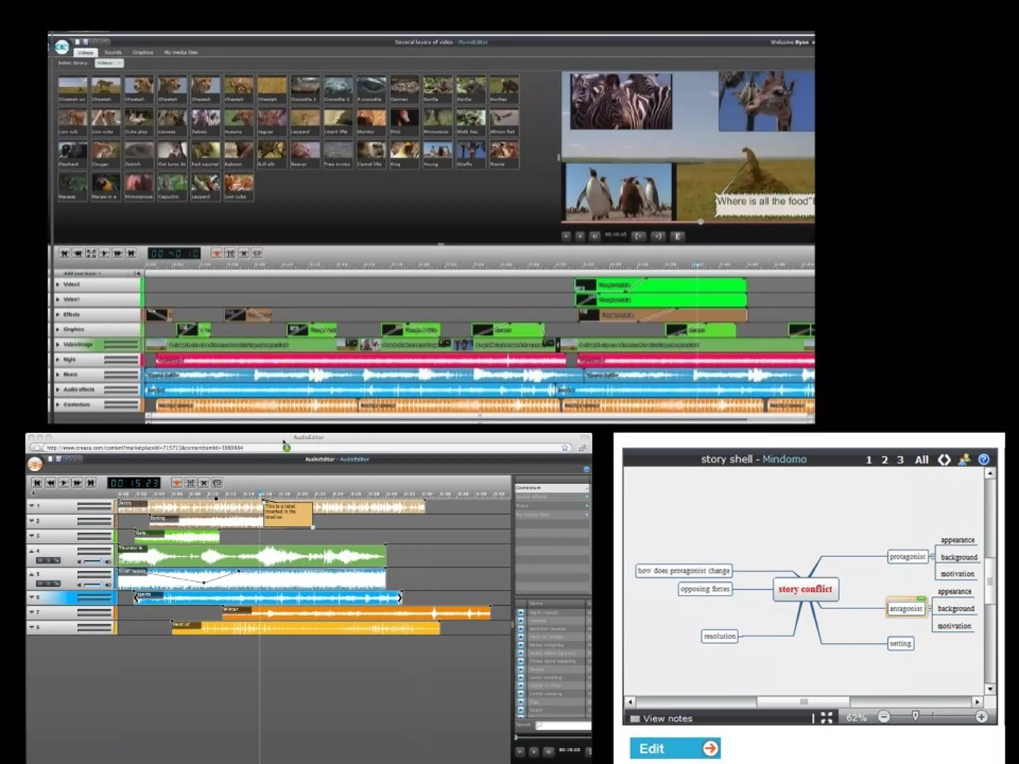The image size is (1019, 764).
Task: Expand the Music layer disclosure triangle
Action: tap(58, 375)
